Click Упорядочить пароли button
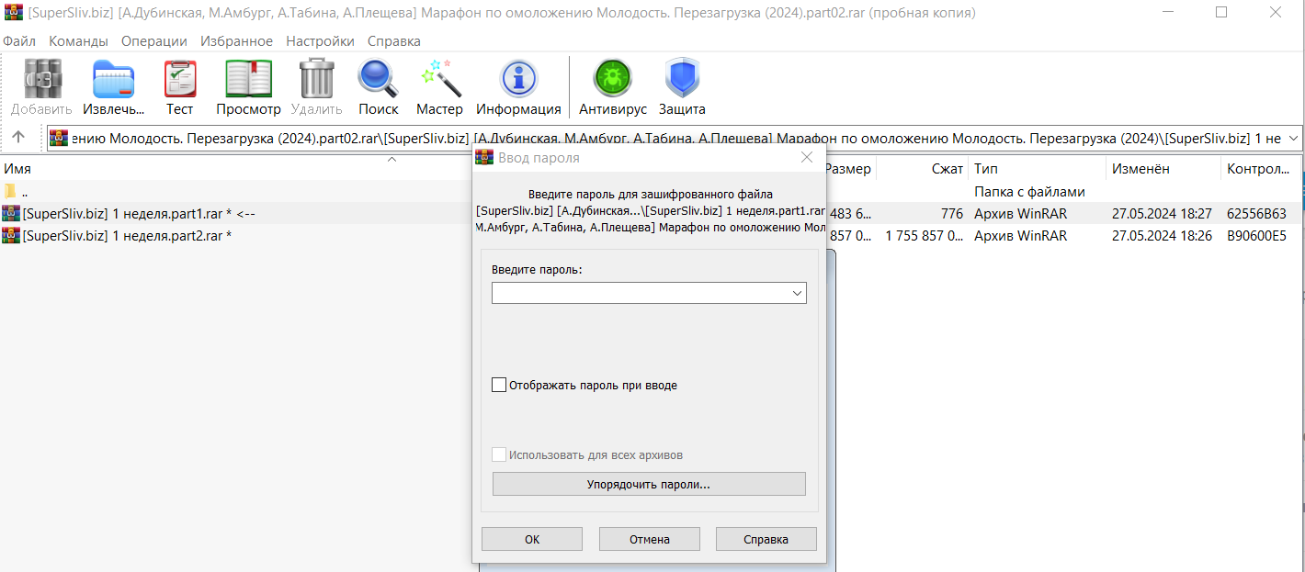The height and width of the screenshot is (572, 1305). click(x=649, y=484)
